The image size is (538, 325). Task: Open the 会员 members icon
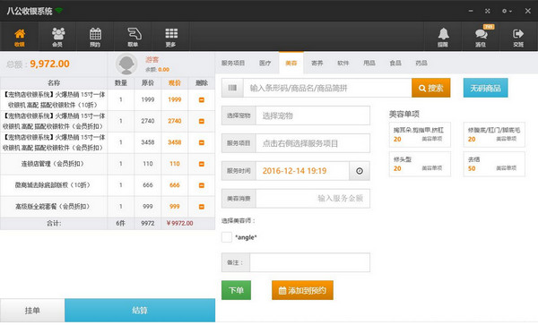pos(57,37)
